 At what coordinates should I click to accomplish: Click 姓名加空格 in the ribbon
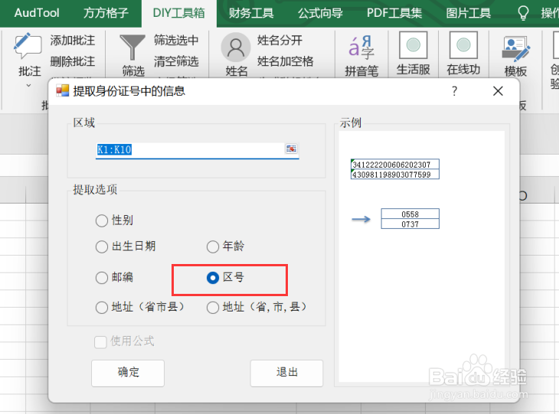coord(285,61)
